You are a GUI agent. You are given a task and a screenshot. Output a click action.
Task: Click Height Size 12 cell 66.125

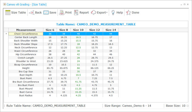point(94,68)
